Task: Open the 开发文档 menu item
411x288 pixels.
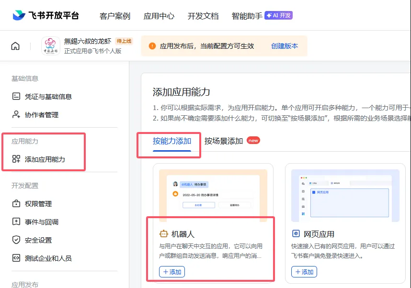Action: [203, 16]
